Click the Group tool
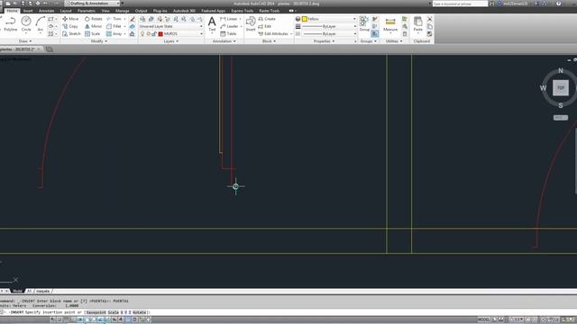Image resolution: width=577 pixels, height=324 pixels. tap(364, 23)
